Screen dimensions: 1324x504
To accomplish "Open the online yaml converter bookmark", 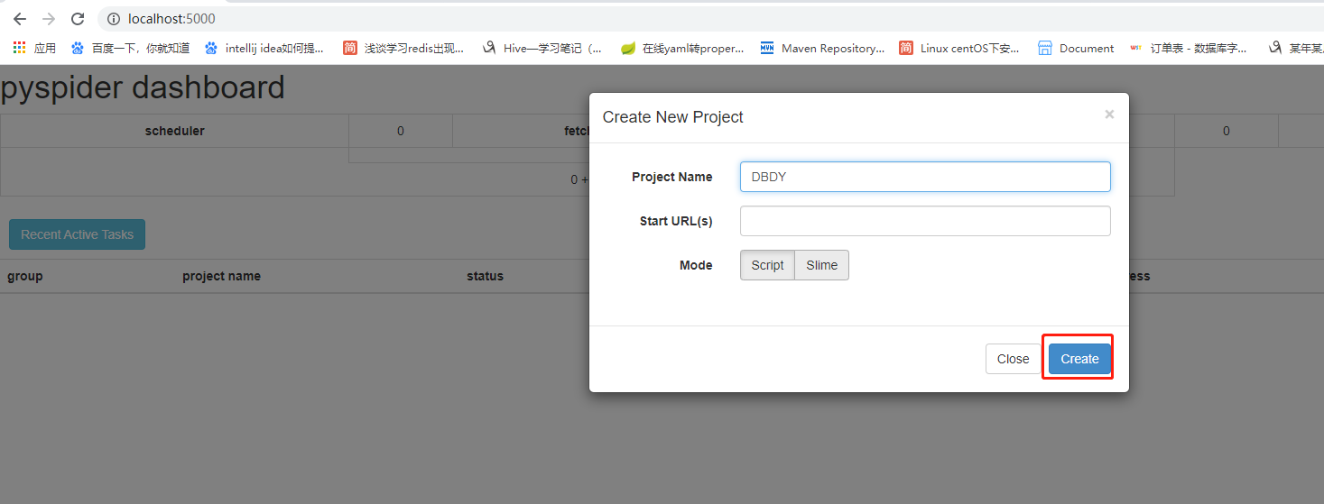I will 682,49.
